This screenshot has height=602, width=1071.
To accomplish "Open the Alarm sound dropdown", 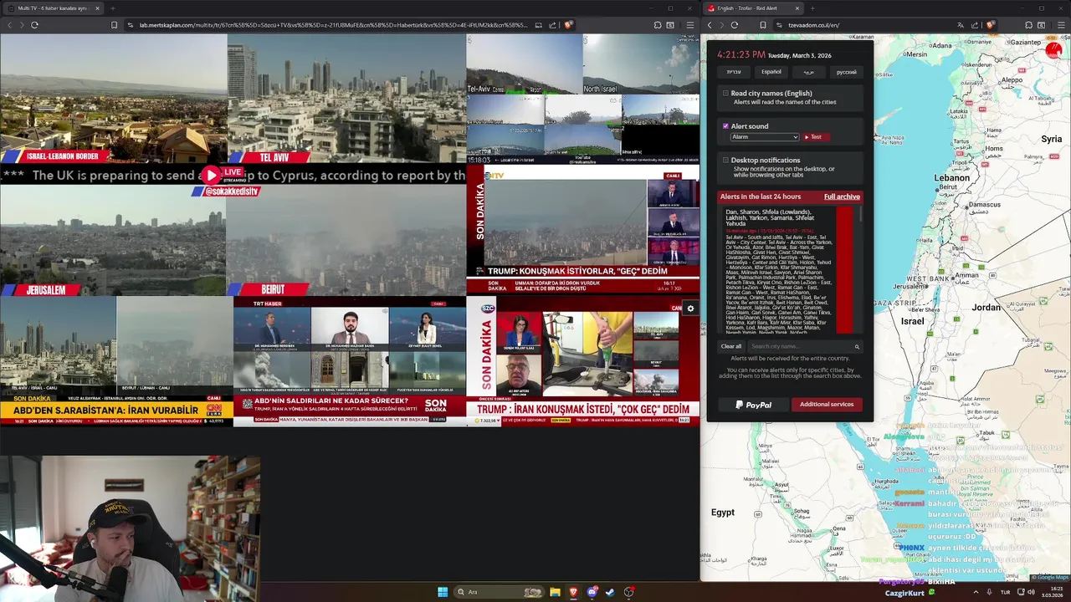I will pos(765,137).
